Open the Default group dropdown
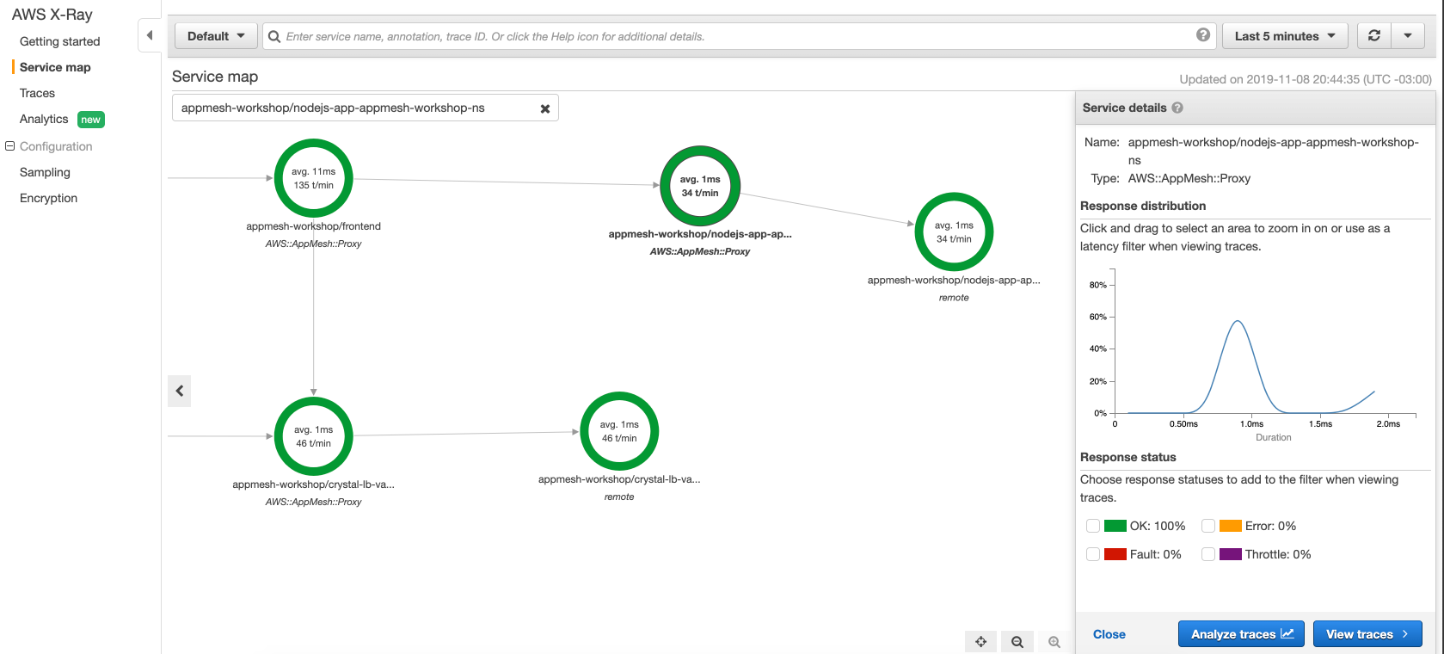This screenshot has width=1444, height=654. pyautogui.click(x=216, y=36)
